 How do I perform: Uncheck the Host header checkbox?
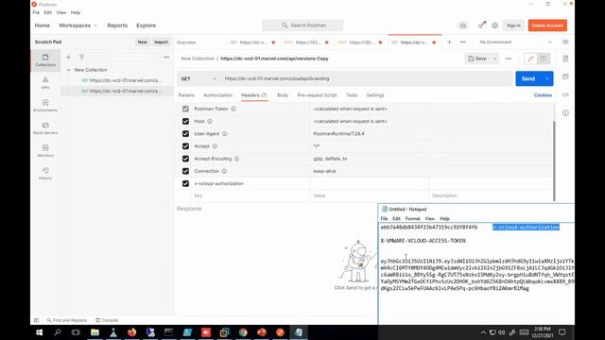(185, 122)
